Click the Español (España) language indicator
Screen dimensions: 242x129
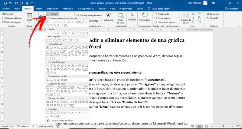[45, 126]
